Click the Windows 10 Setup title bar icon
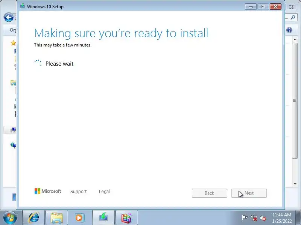Screen dimensions: 301x225 coord(23,6)
